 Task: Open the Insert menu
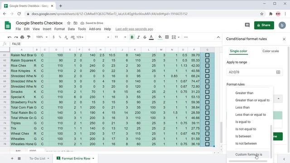[47, 29]
